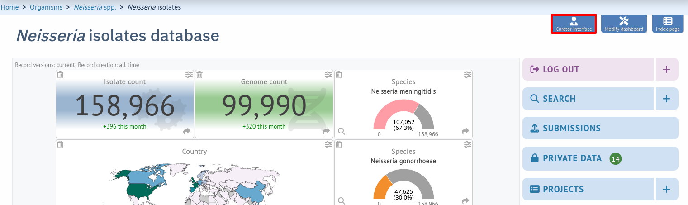Open settings for the Isolate count widget
This screenshot has height=205, width=688.
pos(189,75)
